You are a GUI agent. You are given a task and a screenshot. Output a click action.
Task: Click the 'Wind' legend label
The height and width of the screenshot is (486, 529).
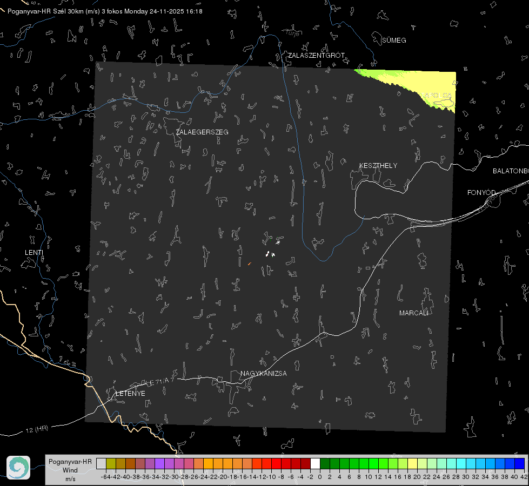(x=70, y=470)
